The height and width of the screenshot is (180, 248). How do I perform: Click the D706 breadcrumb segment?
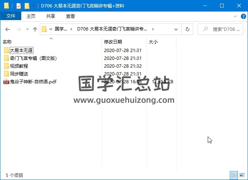click(x=112, y=29)
